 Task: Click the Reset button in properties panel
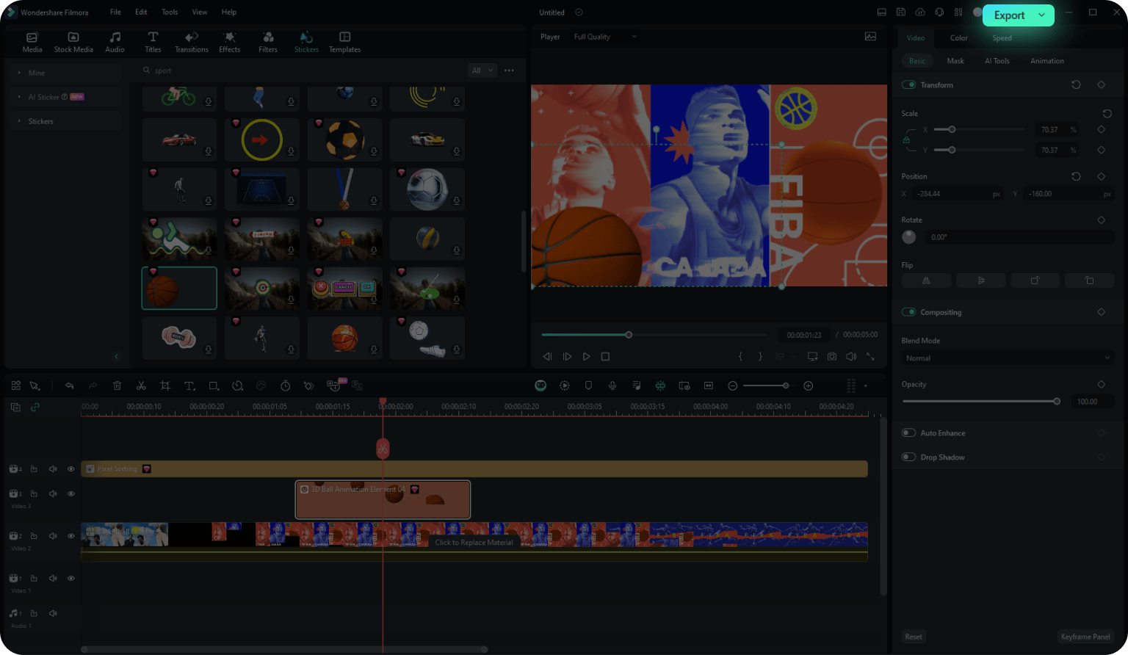coord(914,637)
